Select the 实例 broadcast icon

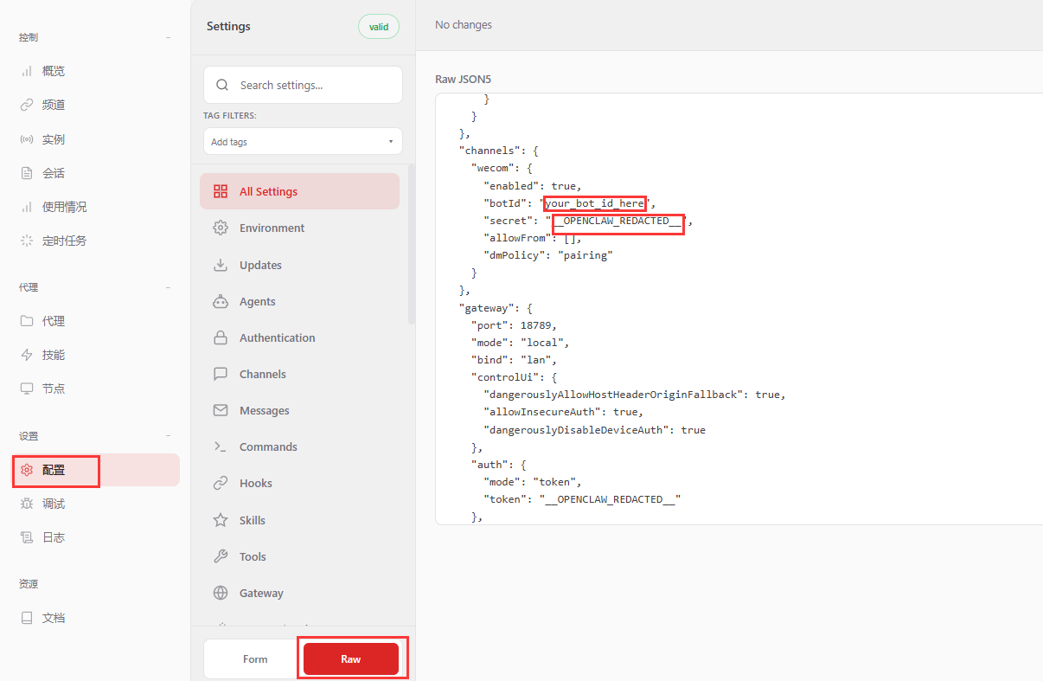click(27, 139)
